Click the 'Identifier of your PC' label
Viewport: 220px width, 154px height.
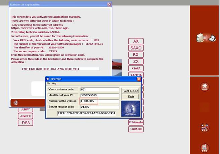coord(61,95)
